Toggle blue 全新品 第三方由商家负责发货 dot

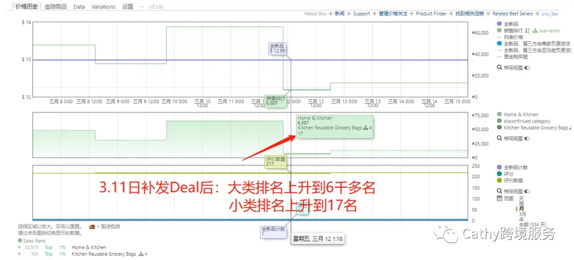click(x=499, y=44)
